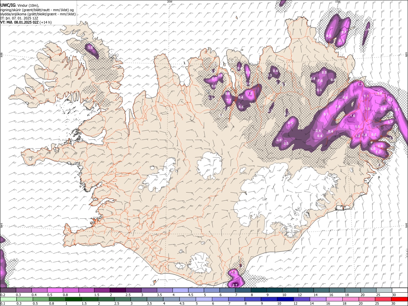Click the '4.5' label in the snow legend row
The image size is (408, 306).
tap(190, 295)
